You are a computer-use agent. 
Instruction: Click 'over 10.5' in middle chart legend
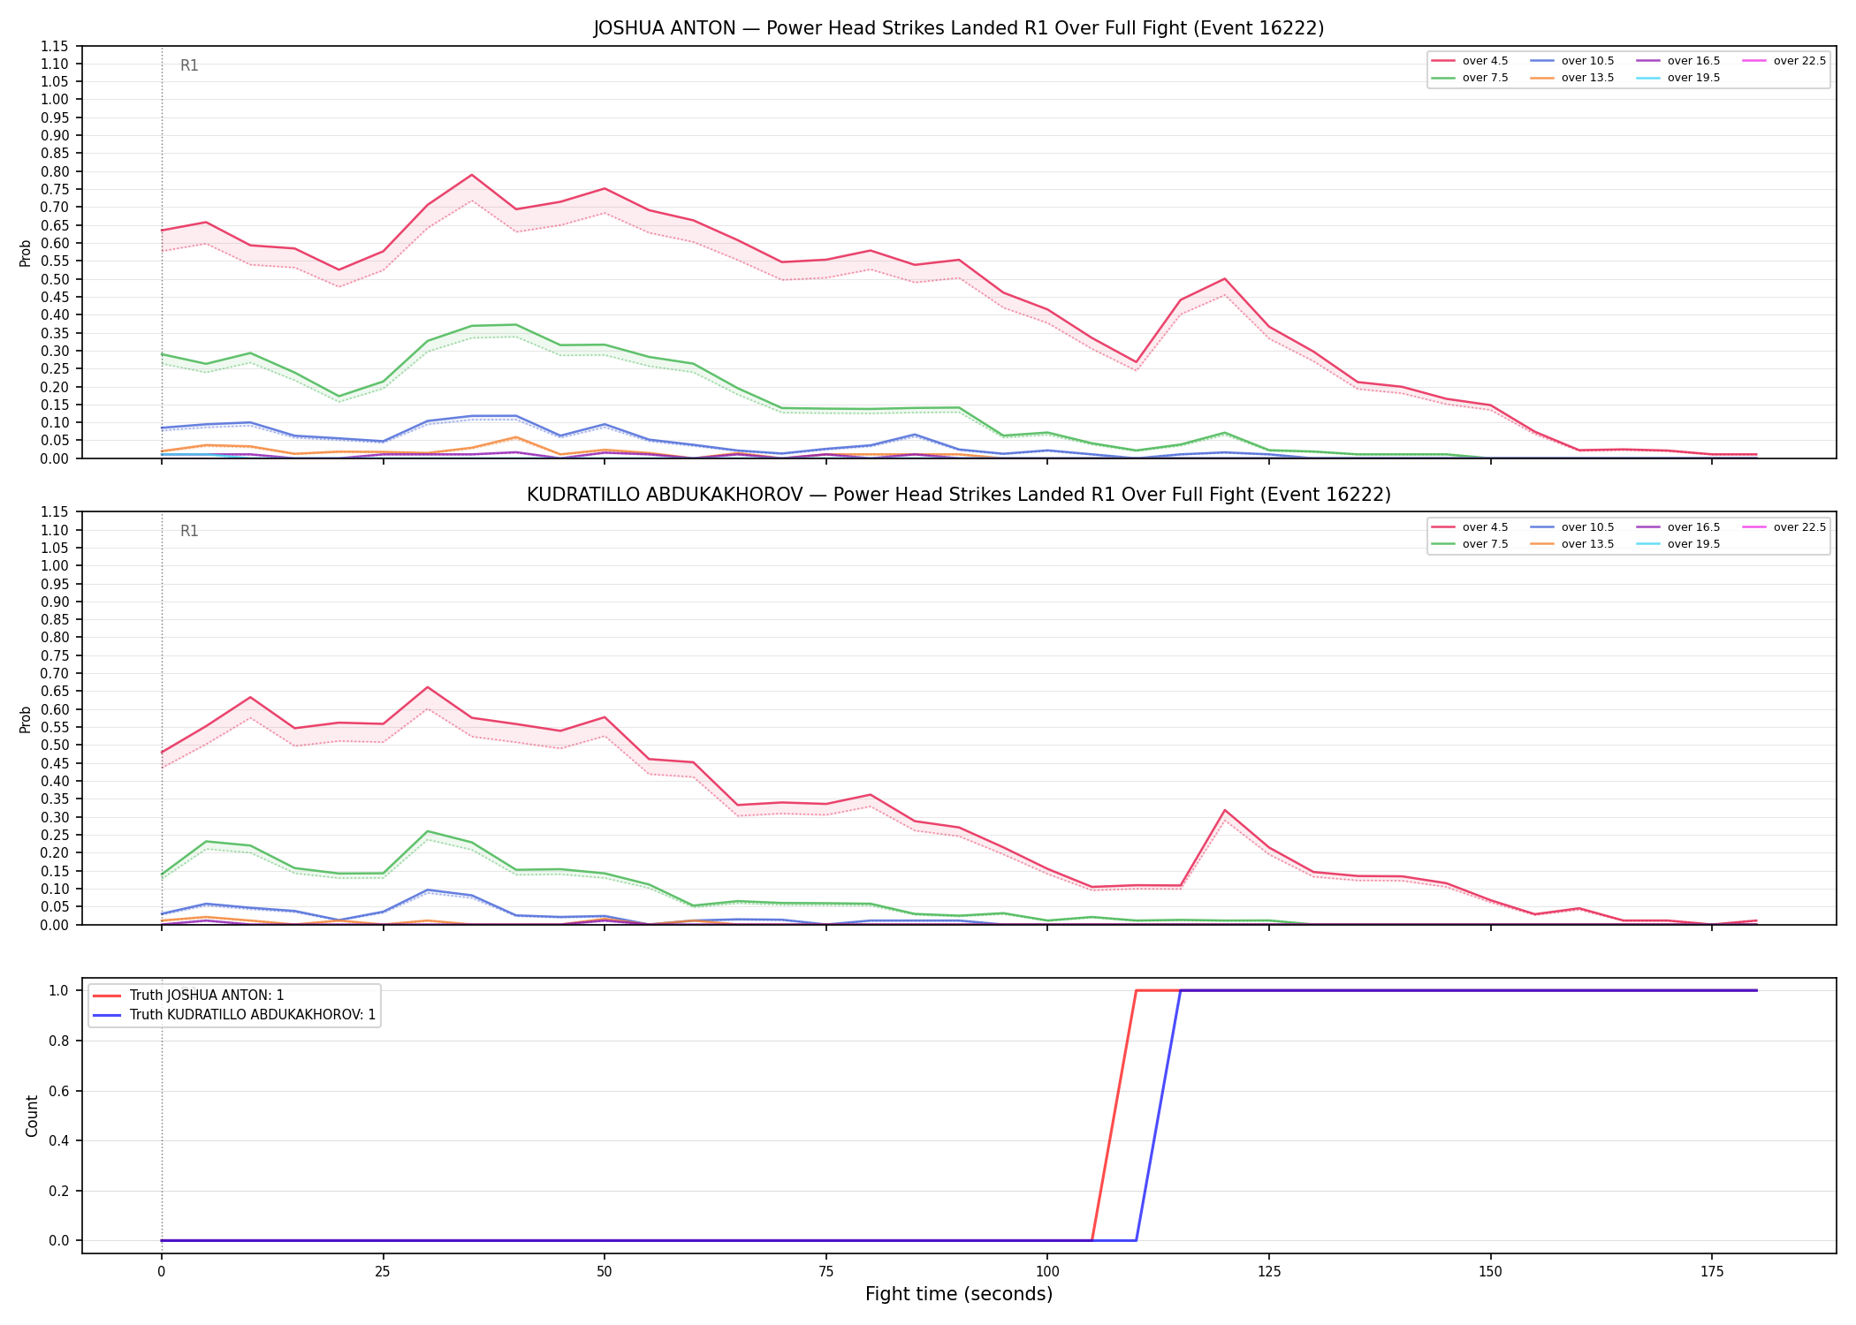coord(1572,527)
